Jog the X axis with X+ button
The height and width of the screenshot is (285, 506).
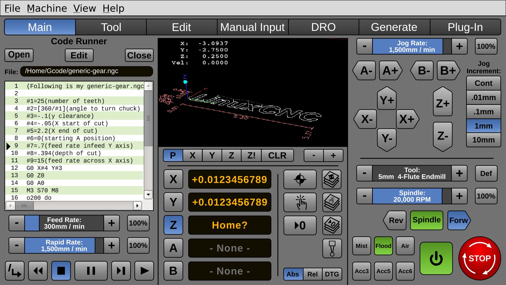point(407,119)
